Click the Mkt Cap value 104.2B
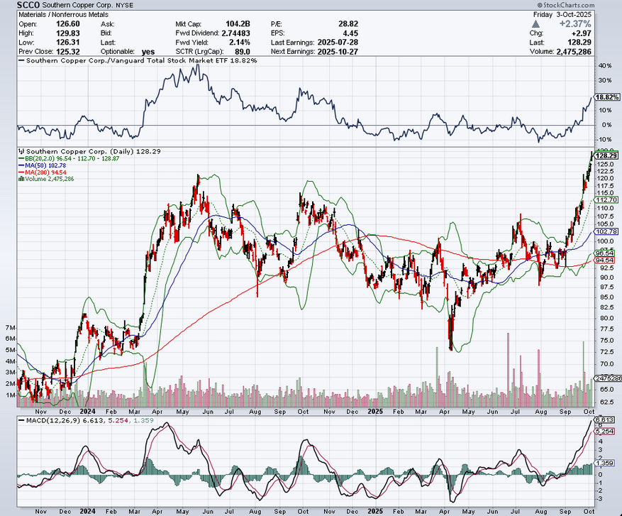 pos(238,24)
